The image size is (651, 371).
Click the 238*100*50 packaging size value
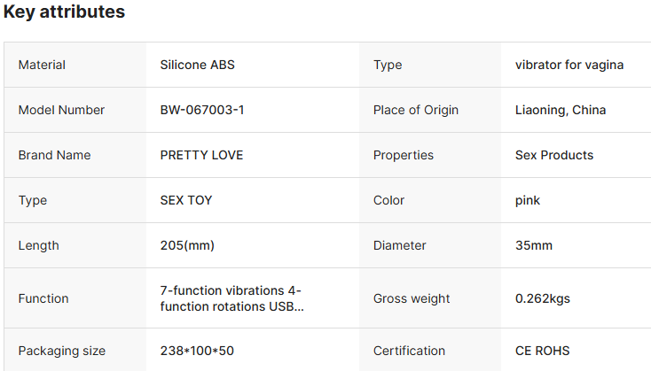pos(197,351)
